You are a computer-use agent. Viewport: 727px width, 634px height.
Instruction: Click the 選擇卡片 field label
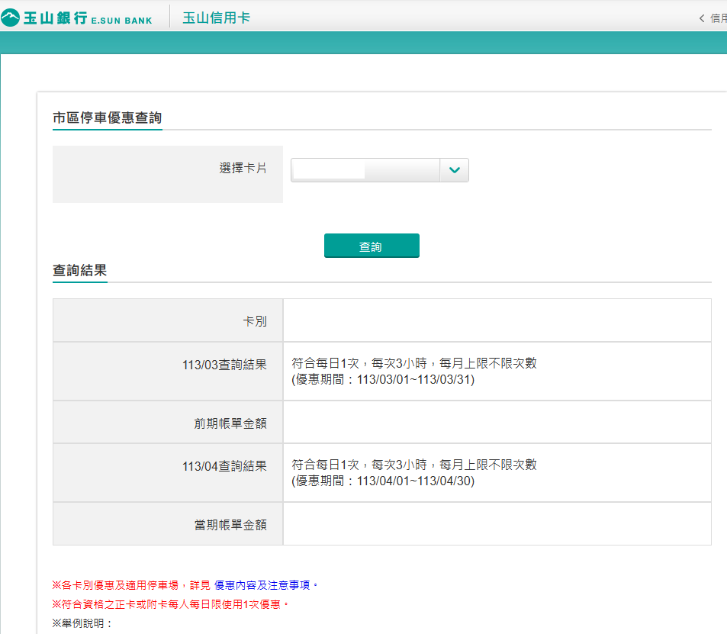tap(243, 169)
